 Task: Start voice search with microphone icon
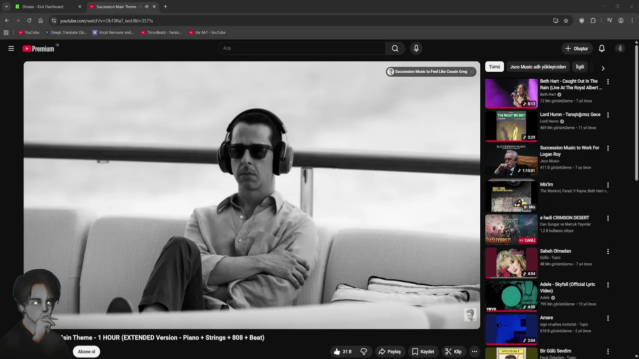click(416, 48)
